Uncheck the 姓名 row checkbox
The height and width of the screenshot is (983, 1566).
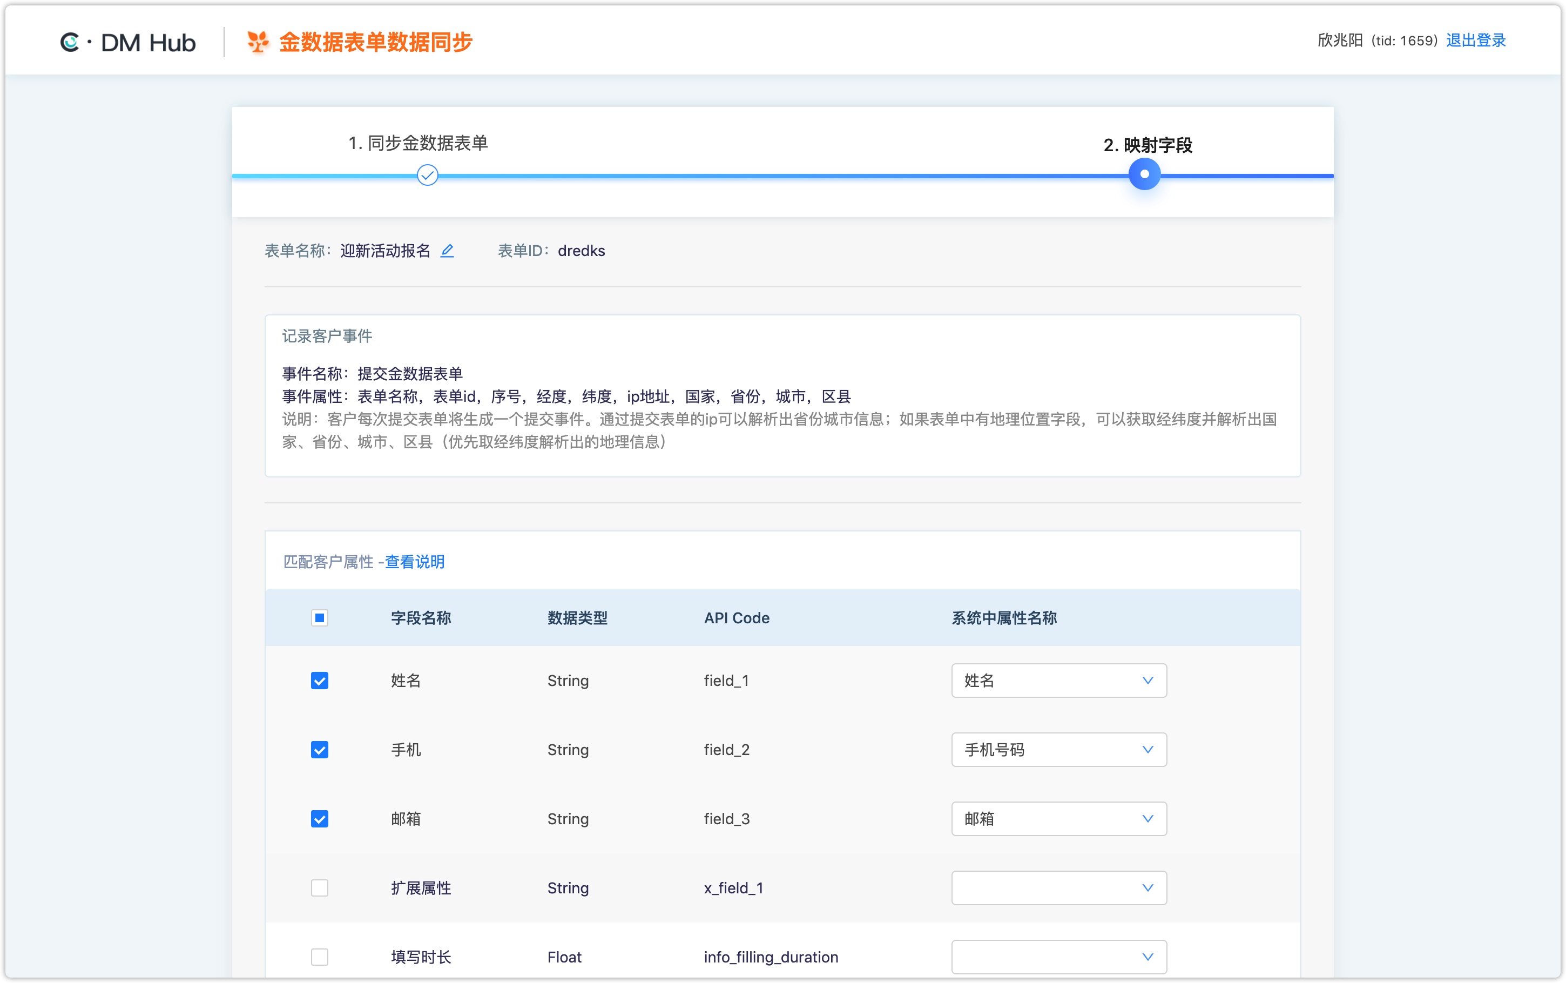click(320, 681)
